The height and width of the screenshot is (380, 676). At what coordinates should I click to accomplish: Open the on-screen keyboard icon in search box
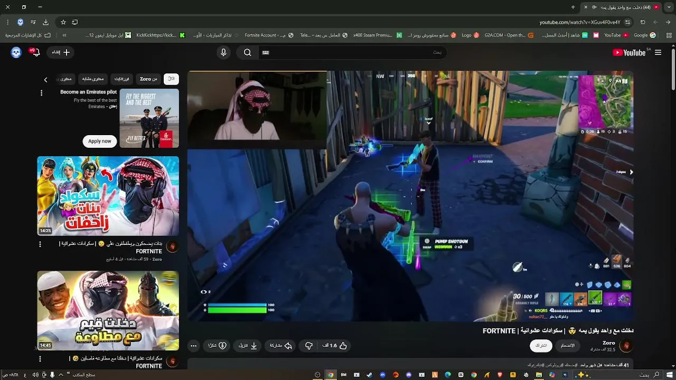point(266,52)
